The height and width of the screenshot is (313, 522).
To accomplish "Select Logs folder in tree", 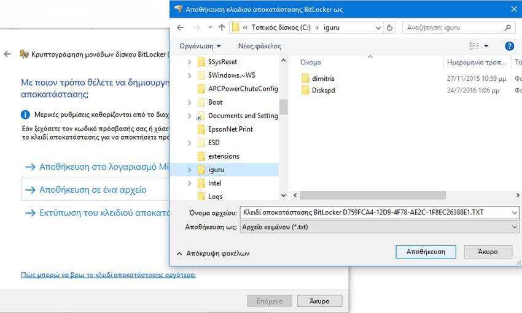I will [210, 196].
